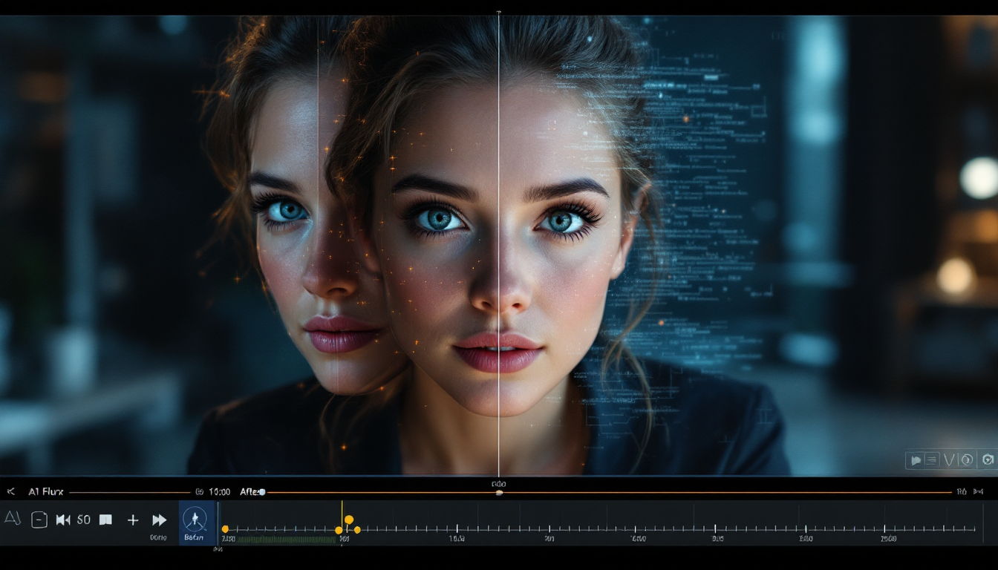Select the text annotation tool in the toolbar

click(13, 518)
